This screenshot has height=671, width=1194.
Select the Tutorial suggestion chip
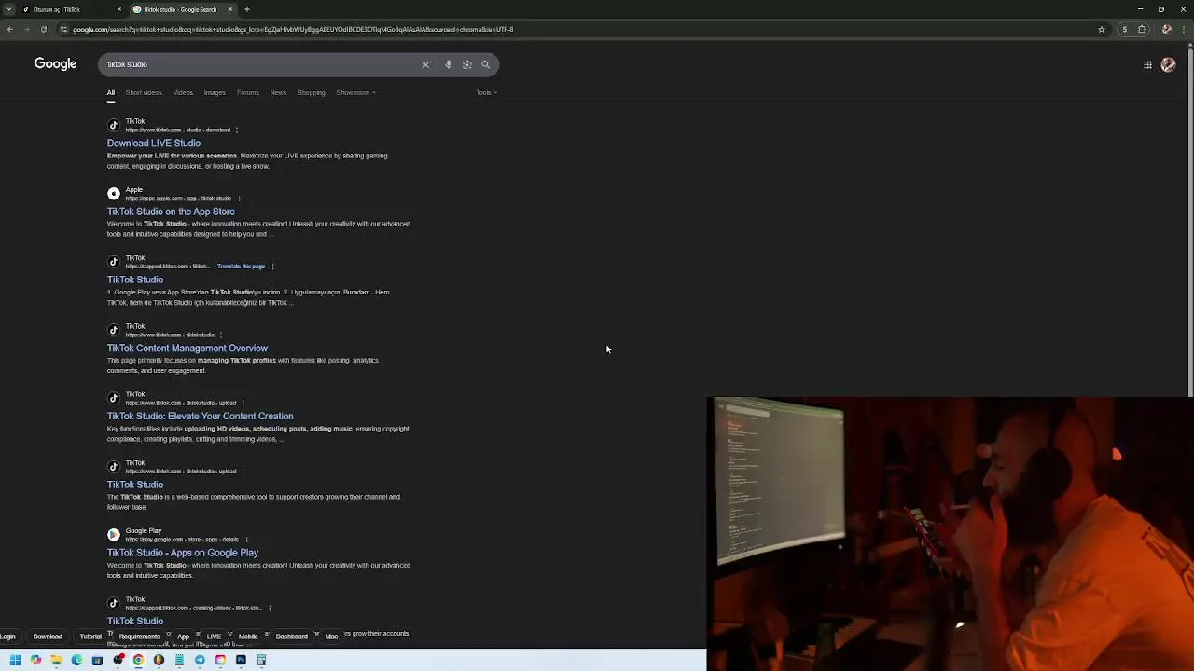(90, 637)
